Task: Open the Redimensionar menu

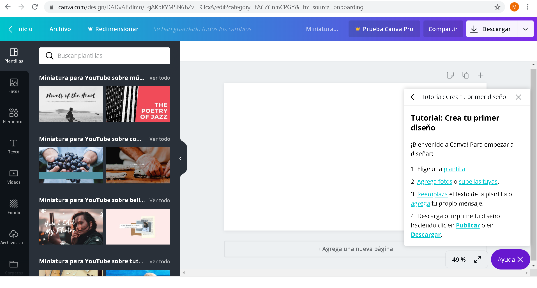Action: click(x=113, y=29)
